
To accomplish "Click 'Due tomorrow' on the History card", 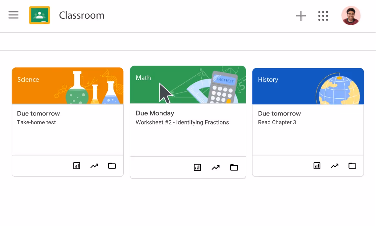I will pos(279,113).
